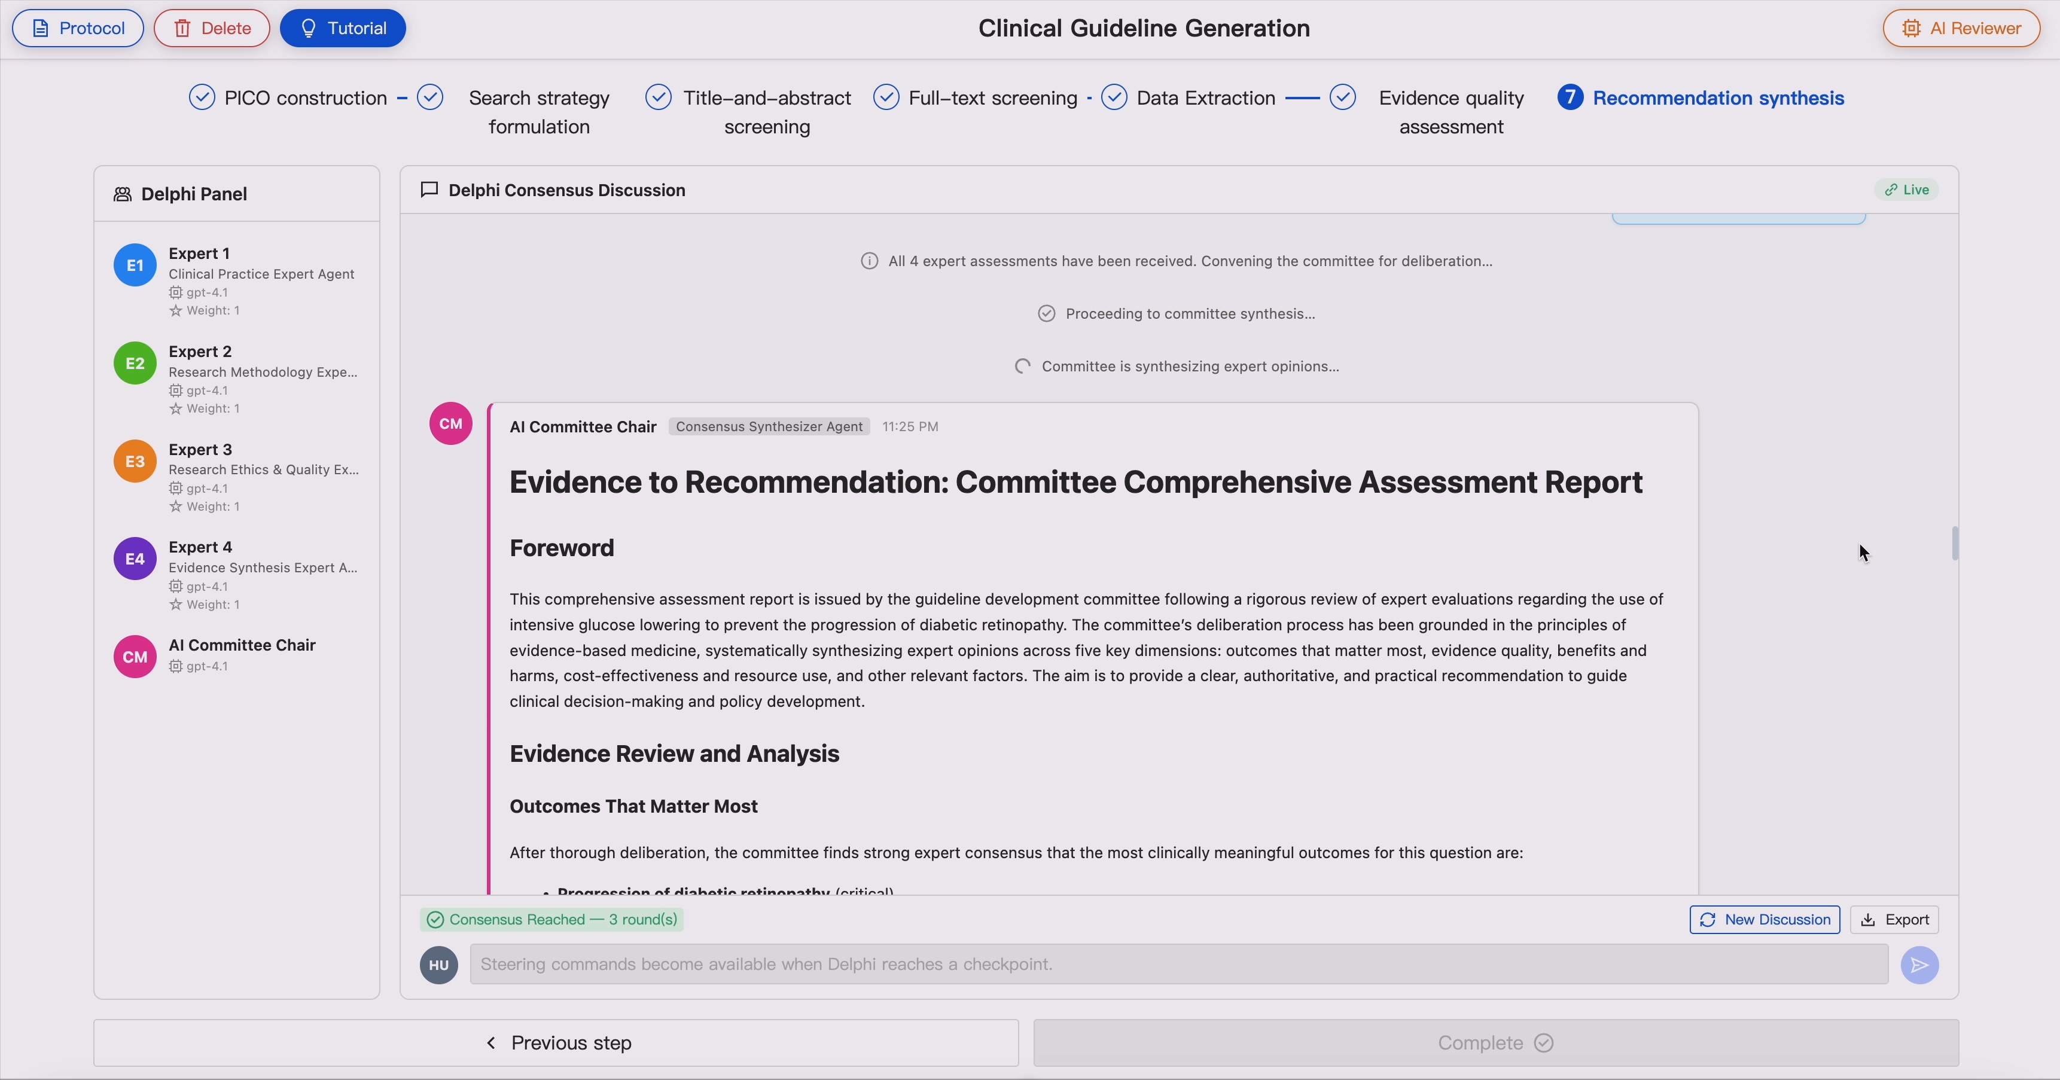Start a New Discussion
The height and width of the screenshot is (1080, 2060).
pyautogui.click(x=1765, y=919)
